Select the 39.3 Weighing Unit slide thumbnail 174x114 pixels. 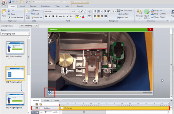pos(15,99)
